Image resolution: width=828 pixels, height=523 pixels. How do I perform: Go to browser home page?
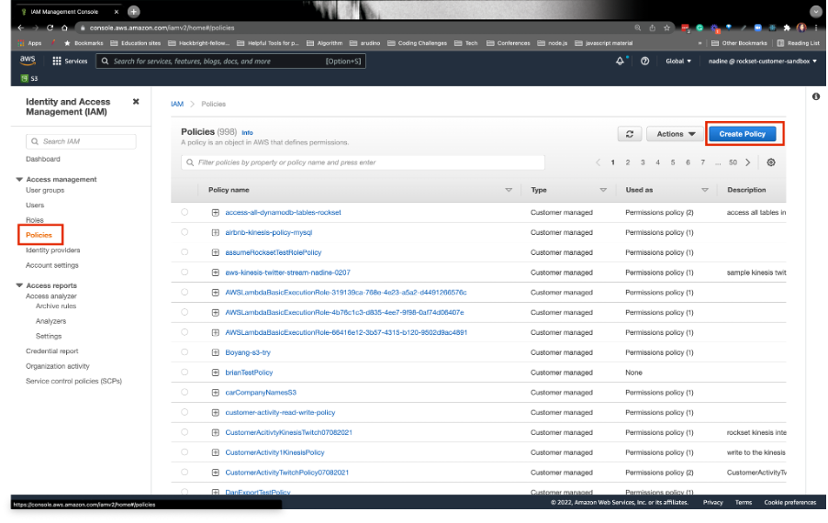64,28
